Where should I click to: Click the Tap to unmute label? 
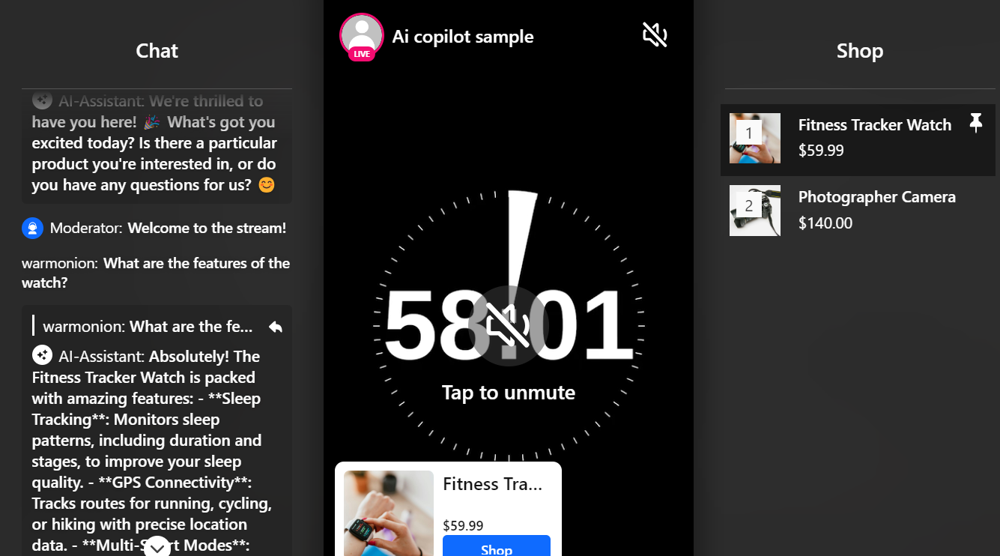click(509, 393)
